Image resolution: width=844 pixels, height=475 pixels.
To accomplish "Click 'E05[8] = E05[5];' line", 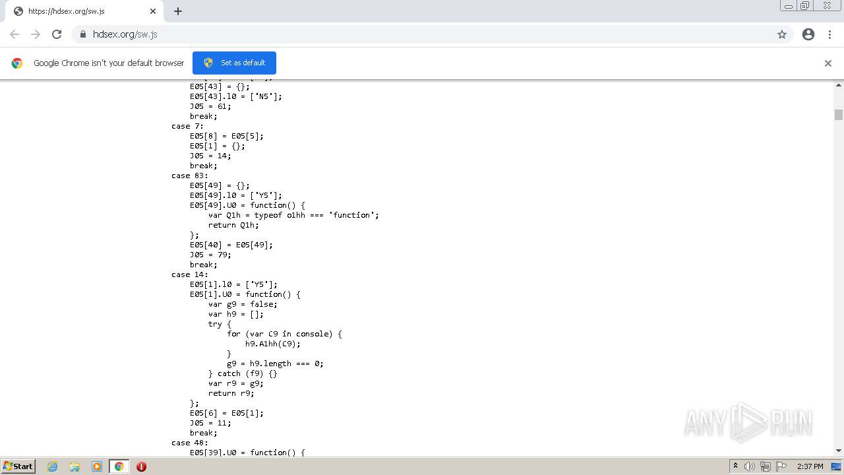I will [227, 136].
